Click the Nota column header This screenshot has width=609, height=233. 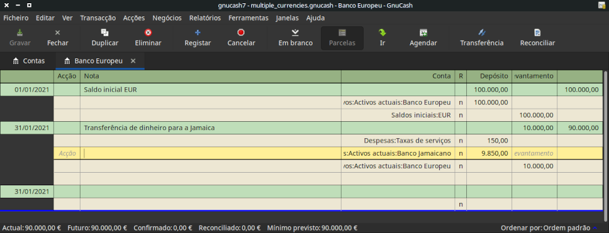(211, 77)
